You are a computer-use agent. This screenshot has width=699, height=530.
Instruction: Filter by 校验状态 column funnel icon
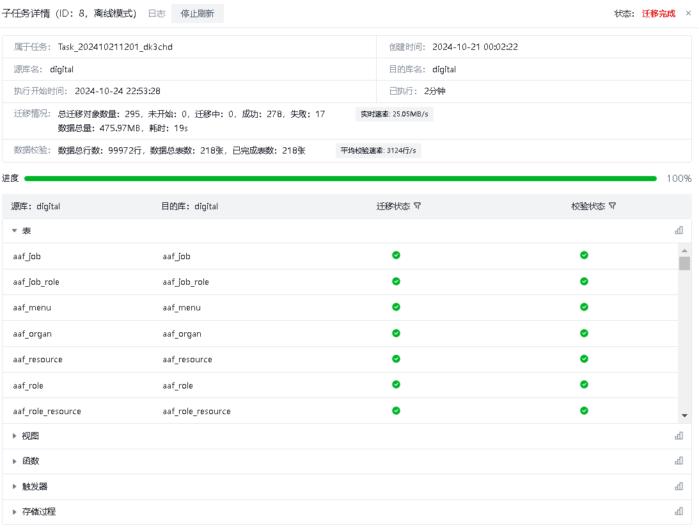coord(613,206)
